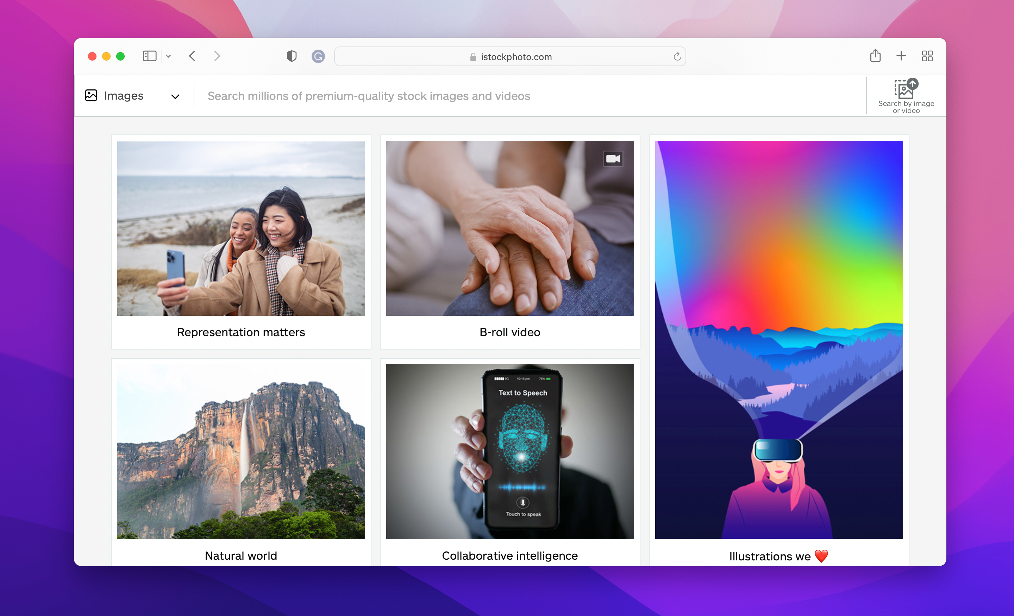This screenshot has height=616, width=1014.
Task: Show tab overview with grid icon
Action: point(927,56)
